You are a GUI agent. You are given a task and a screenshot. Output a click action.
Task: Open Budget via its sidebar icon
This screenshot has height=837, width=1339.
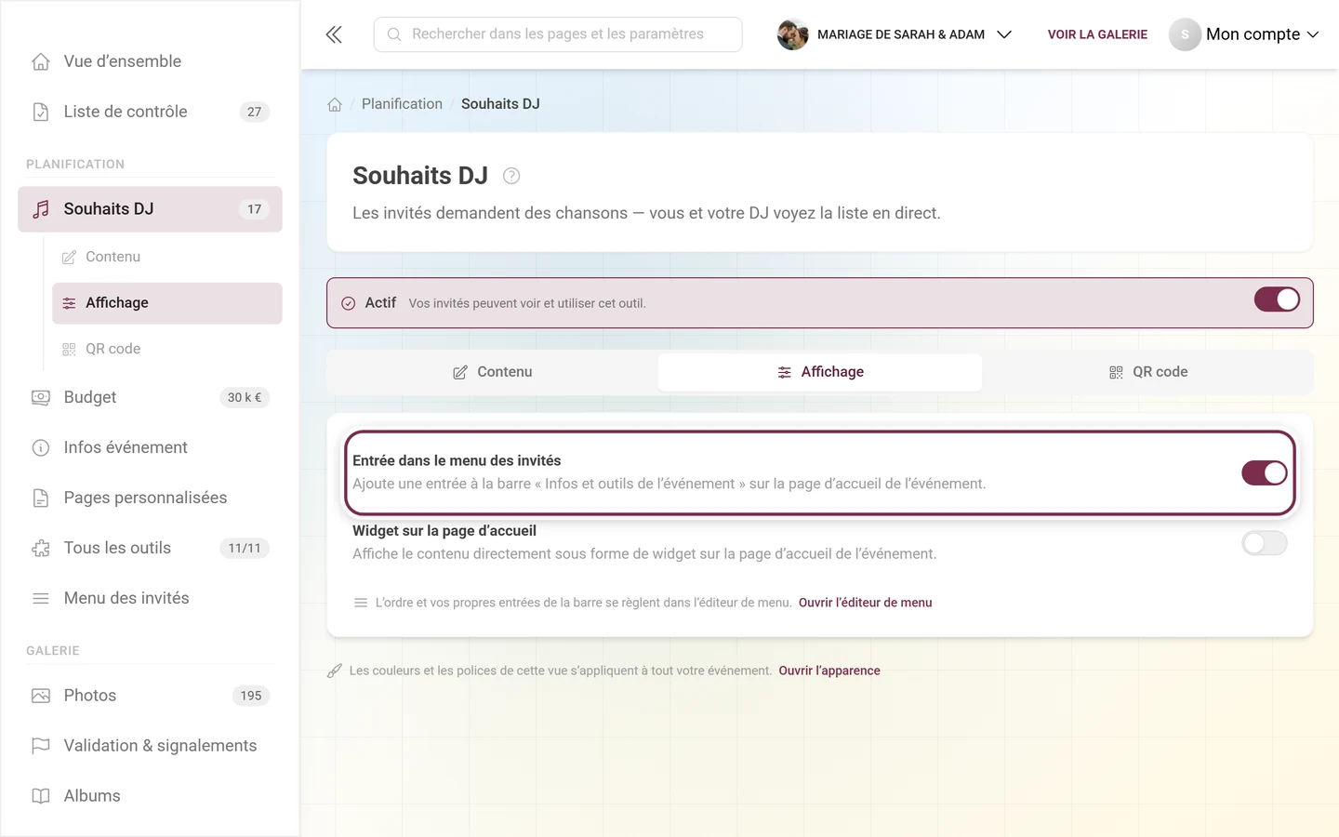(41, 397)
